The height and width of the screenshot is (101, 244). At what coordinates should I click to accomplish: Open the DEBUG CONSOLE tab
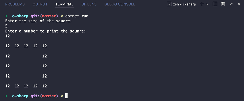pos(120,4)
